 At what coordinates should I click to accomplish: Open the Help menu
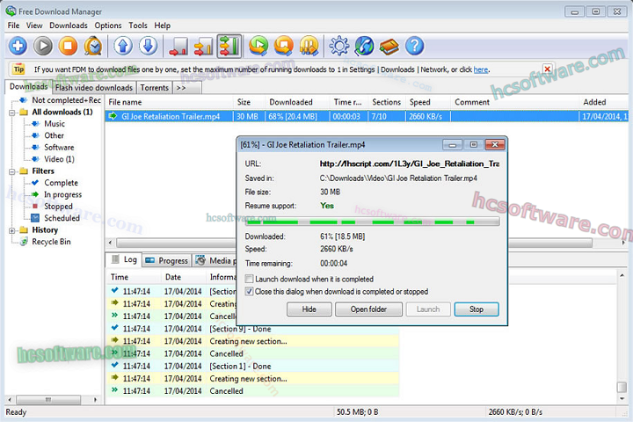(x=162, y=25)
